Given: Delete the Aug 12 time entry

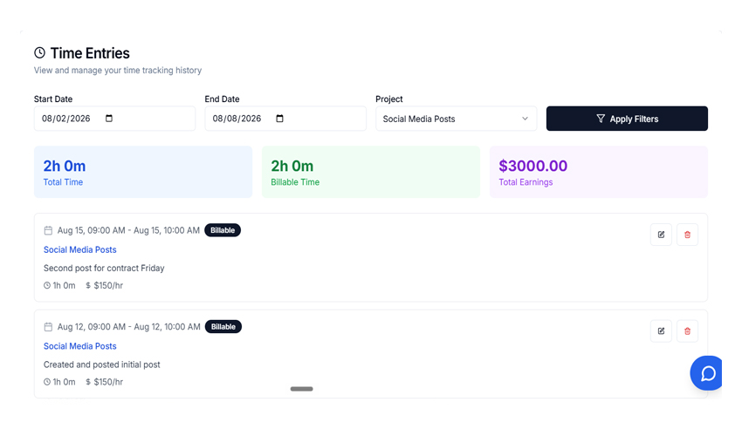Looking at the screenshot, I should [688, 331].
